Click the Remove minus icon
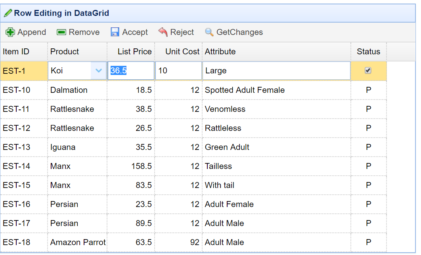This screenshot has width=421, height=255. tap(61, 32)
